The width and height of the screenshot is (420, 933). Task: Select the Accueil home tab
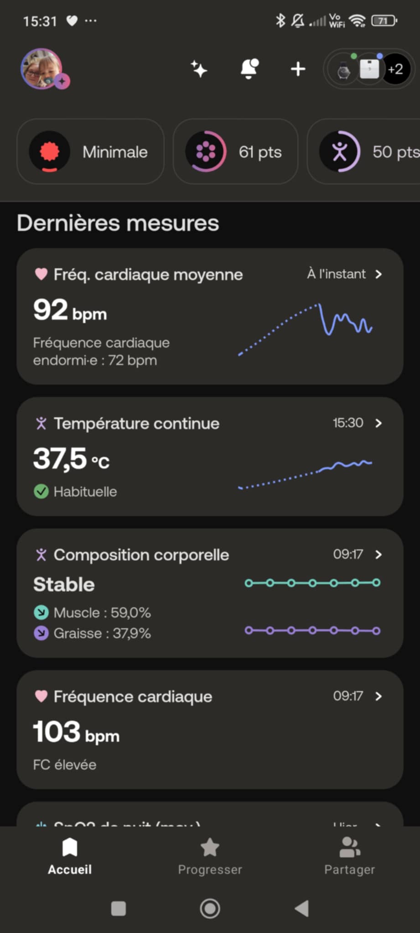[x=70, y=857]
